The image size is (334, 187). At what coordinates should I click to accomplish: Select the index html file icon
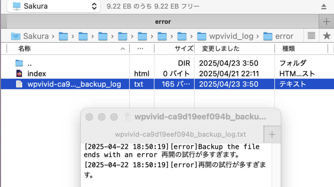click(x=19, y=73)
